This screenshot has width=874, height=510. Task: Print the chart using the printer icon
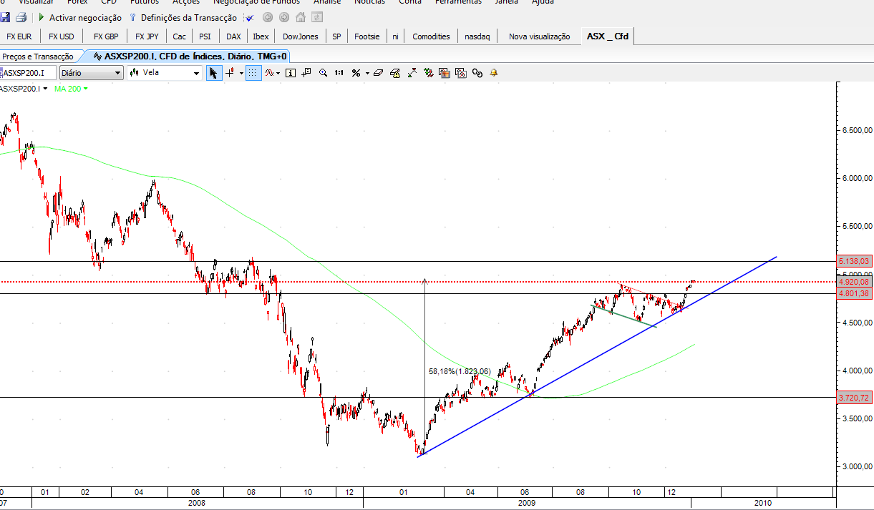[x=21, y=17]
